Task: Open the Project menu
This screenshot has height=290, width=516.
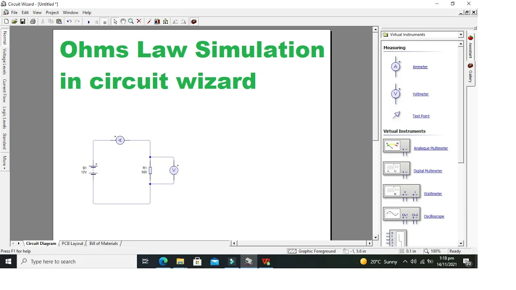Action: [x=52, y=12]
